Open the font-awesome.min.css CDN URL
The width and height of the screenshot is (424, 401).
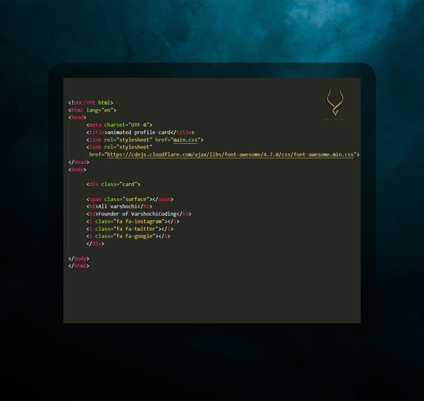click(x=230, y=154)
